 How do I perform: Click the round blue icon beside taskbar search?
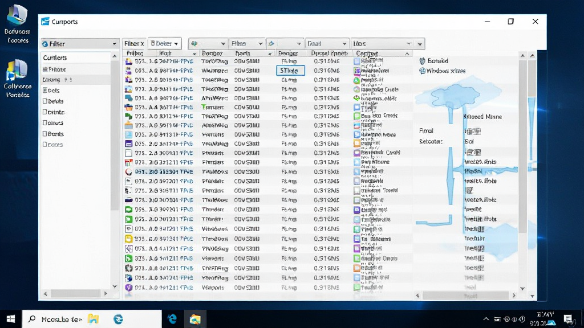tap(118, 319)
